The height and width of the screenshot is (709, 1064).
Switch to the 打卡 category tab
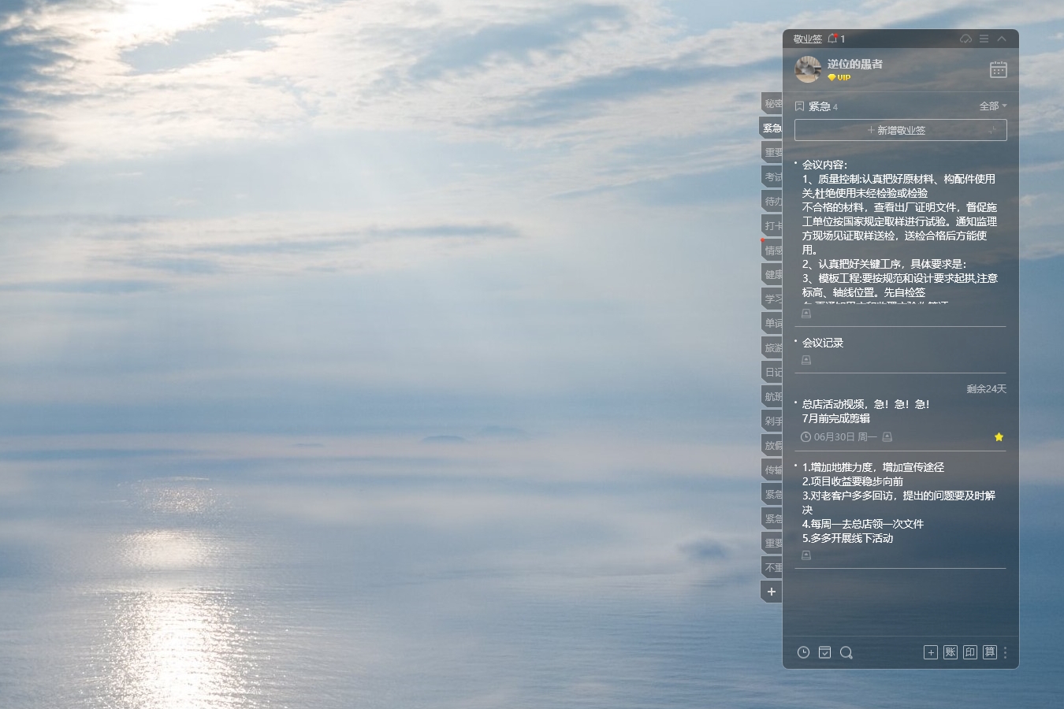tap(772, 225)
